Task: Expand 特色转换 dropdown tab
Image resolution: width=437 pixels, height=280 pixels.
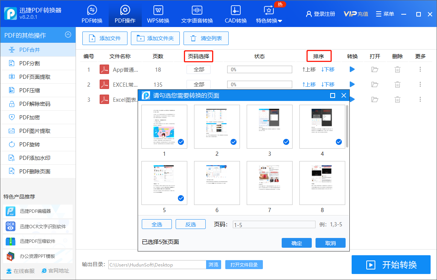Action: point(269,14)
